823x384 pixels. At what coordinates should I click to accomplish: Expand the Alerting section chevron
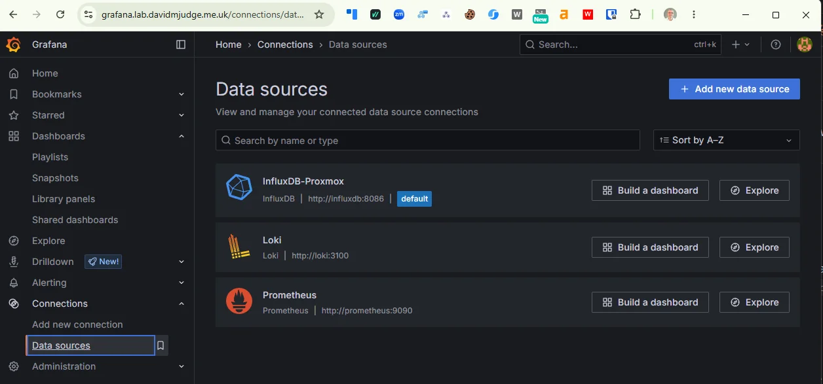[182, 283]
